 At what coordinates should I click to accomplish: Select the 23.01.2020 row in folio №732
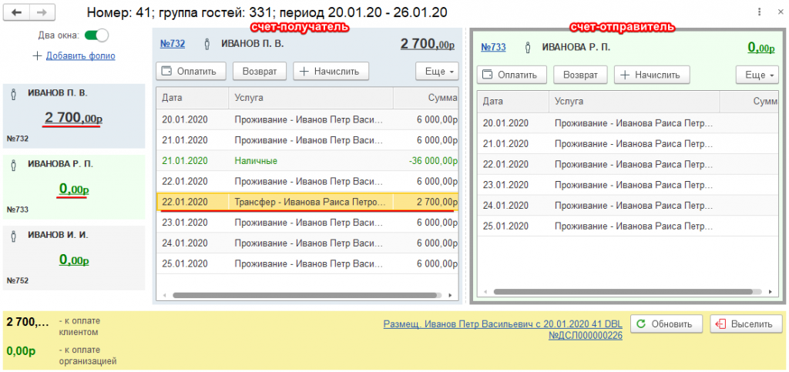coord(307,223)
